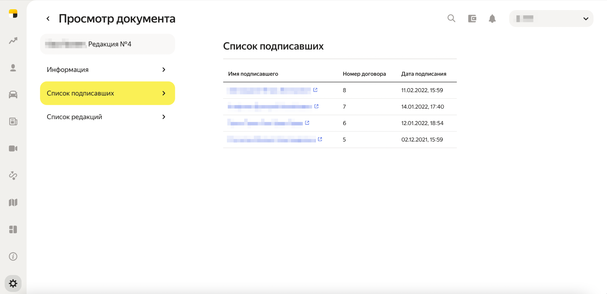
Task: Open the settings gear icon
Action: (x=13, y=284)
